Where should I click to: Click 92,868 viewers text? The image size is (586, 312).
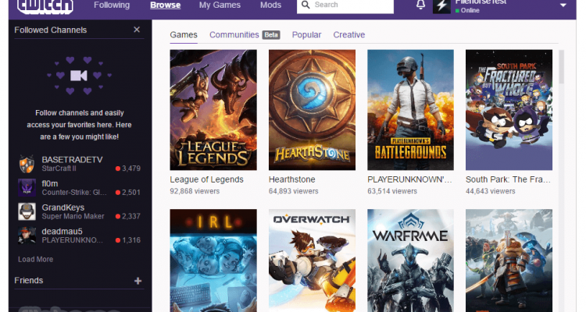[195, 191]
